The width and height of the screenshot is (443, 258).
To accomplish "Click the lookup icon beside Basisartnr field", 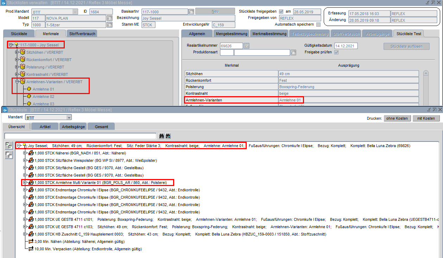I will (191, 12).
